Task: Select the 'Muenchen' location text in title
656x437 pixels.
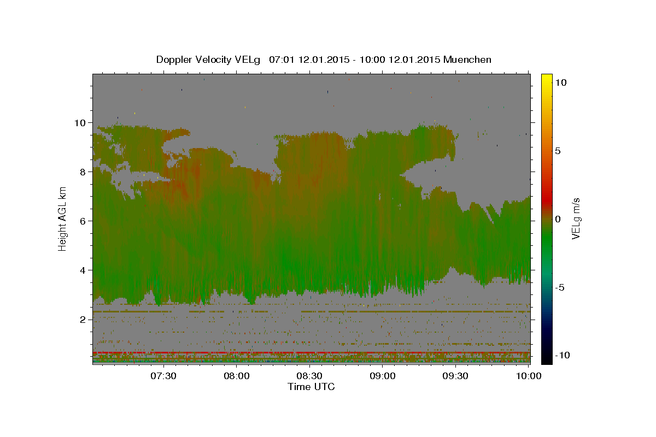Action: pos(467,60)
